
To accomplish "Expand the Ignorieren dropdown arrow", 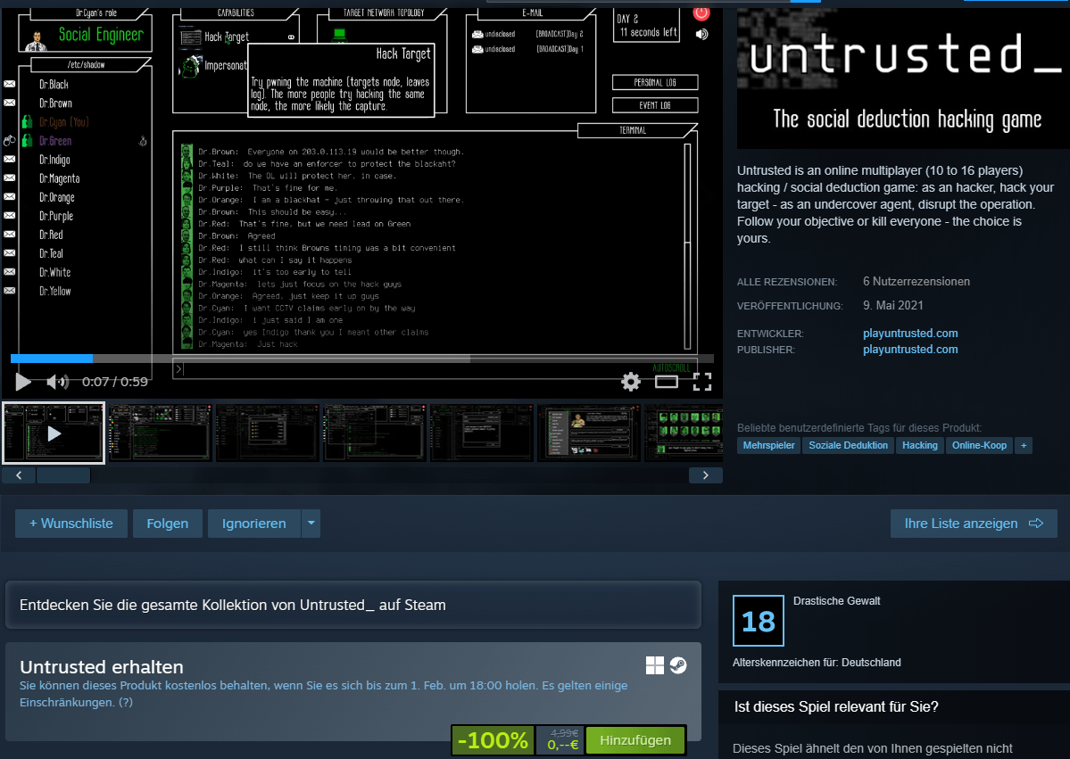I will [x=311, y=524].
